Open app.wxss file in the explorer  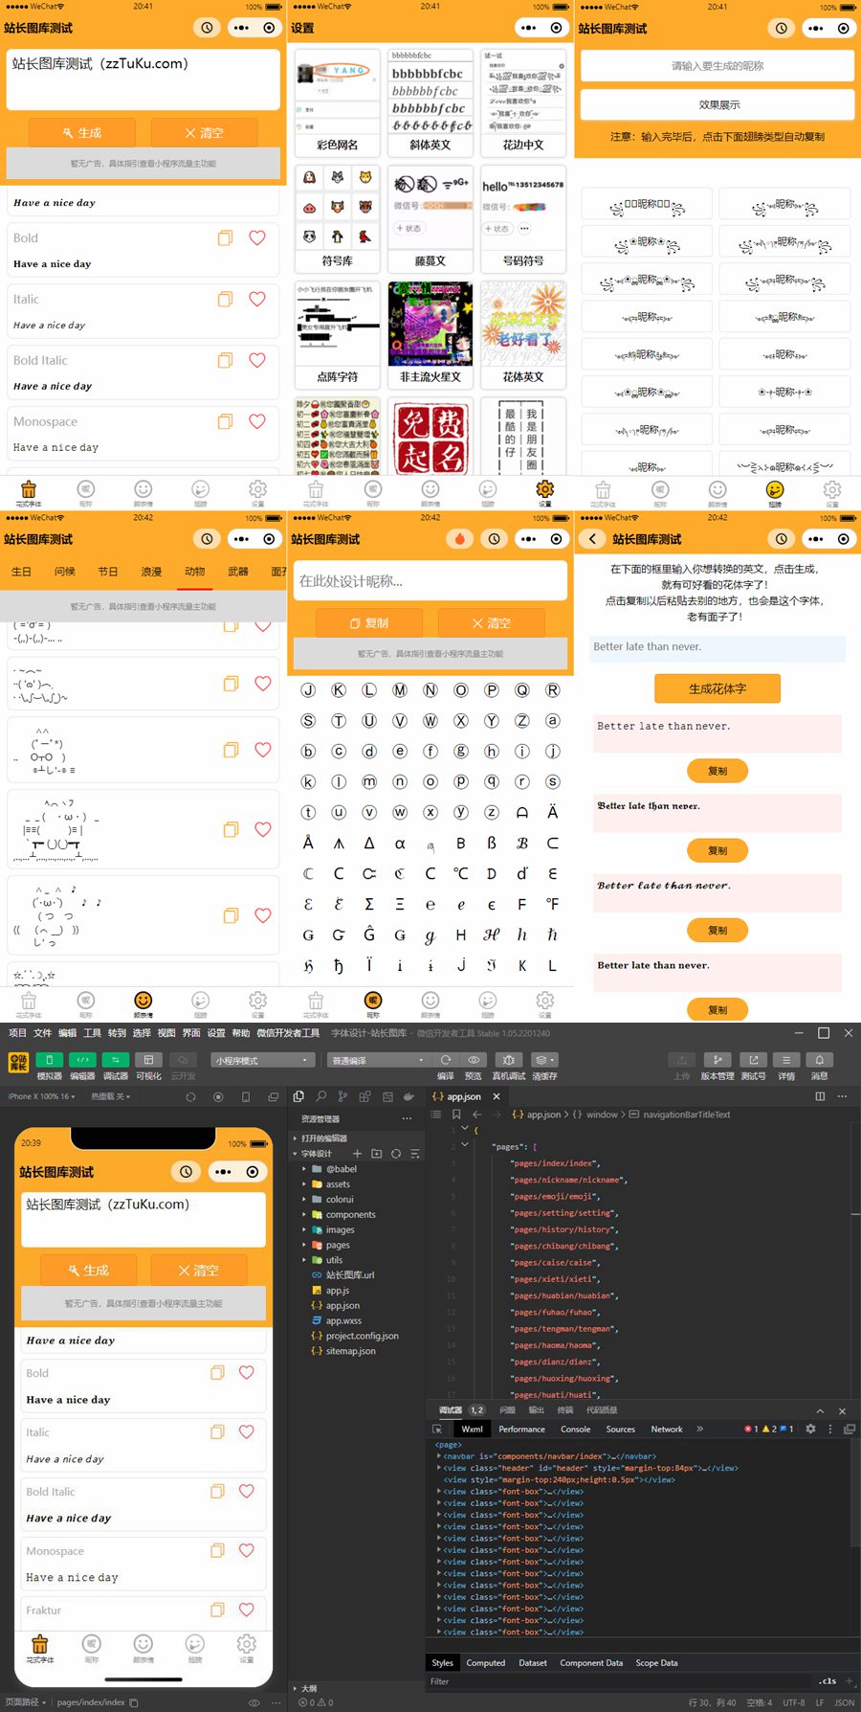click(343, 1320)
